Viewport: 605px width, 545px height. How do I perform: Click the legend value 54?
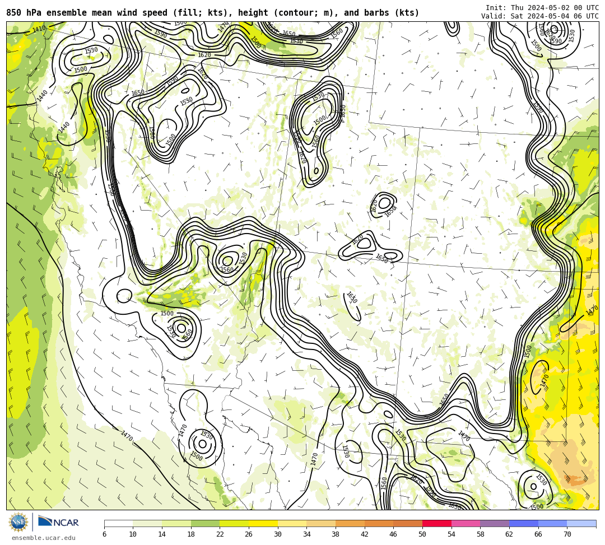(x=452, y=534)
